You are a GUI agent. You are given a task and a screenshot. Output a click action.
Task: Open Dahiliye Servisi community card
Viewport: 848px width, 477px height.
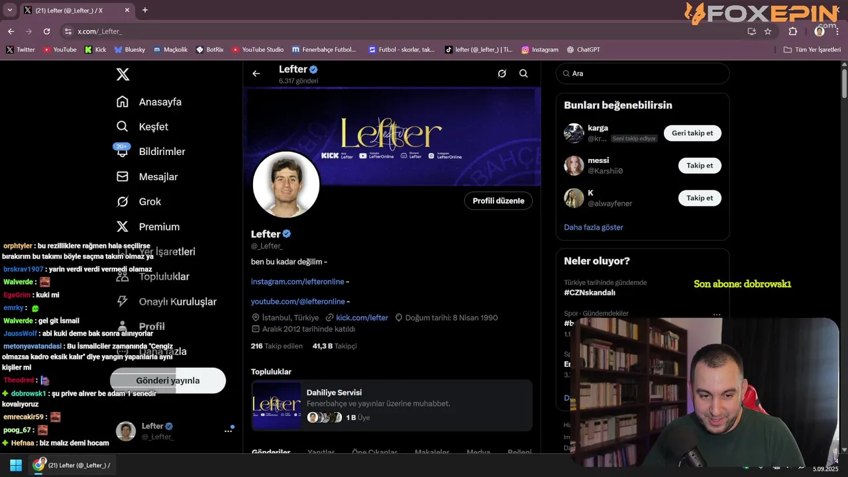(x=392, y=406)
